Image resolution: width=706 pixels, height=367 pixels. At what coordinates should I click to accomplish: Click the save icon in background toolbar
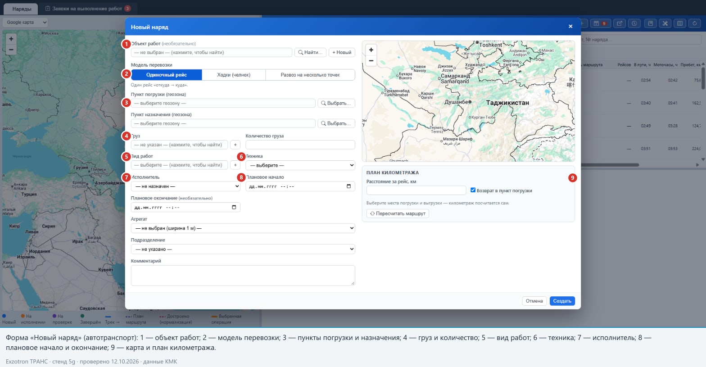click(650, 23)
